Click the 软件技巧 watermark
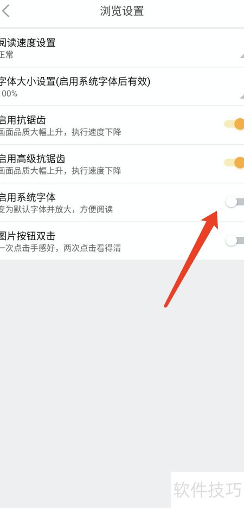Viewport: 244px width, 508px height. [x=207, y=490]
